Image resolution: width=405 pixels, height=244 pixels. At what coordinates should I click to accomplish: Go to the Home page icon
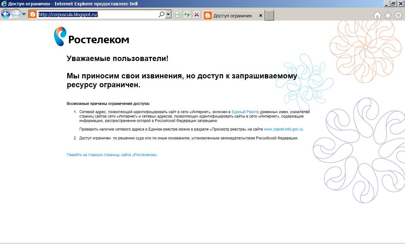click(x=377, y=15)
